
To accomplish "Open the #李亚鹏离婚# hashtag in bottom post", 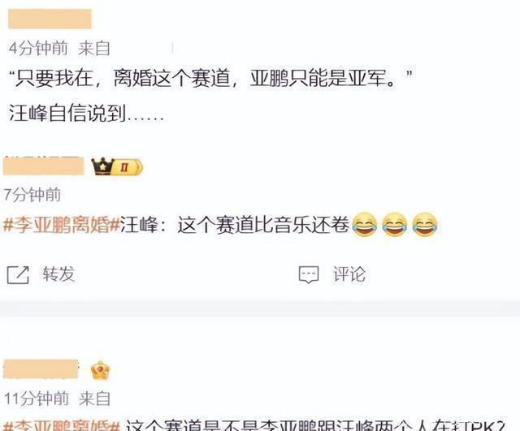I will [62, 425].
